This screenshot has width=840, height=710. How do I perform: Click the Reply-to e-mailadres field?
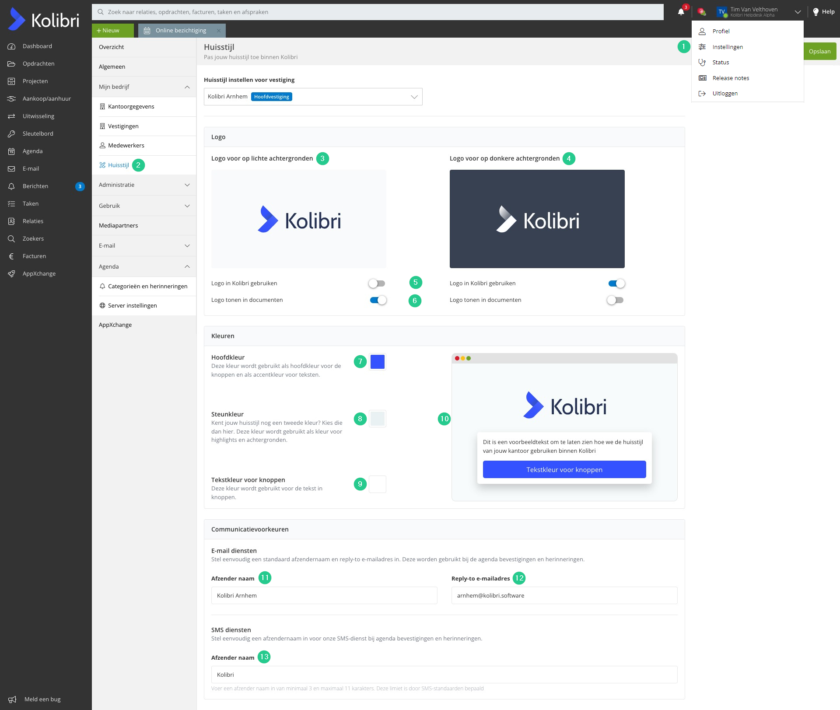[x=564, y=595]
